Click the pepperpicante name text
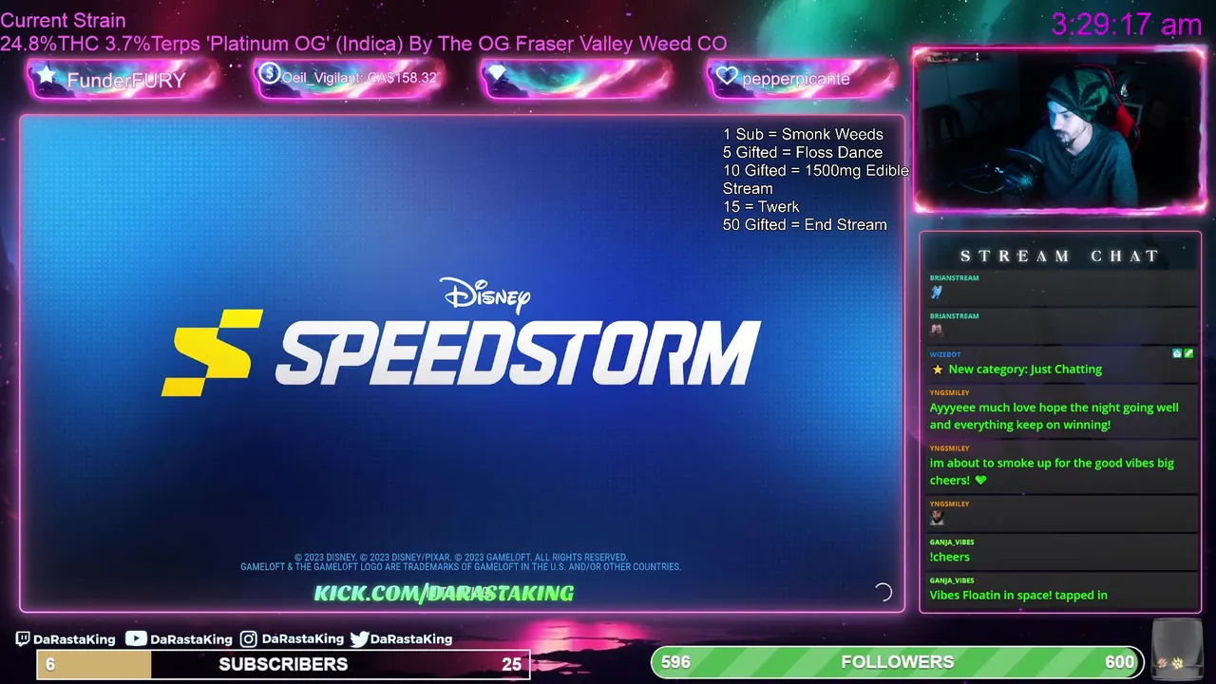This screenshot has width=1216, height=684. pos(796,79)
